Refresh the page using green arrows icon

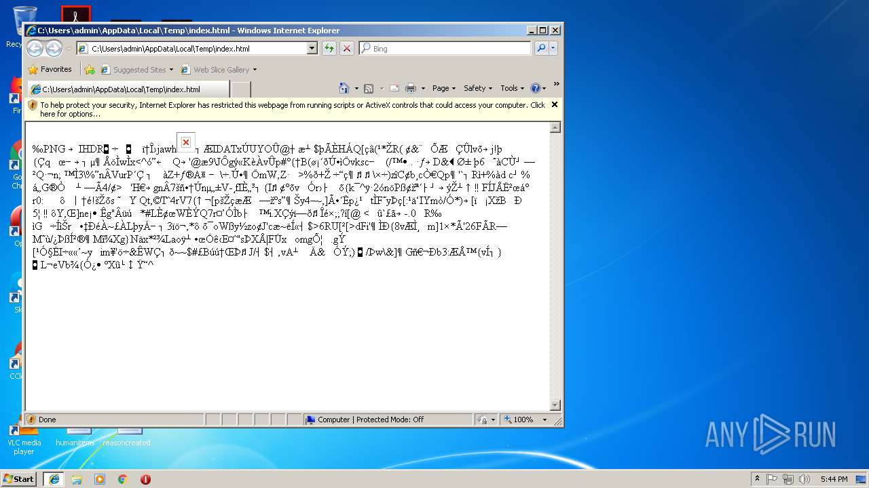(x=329, y=48)
